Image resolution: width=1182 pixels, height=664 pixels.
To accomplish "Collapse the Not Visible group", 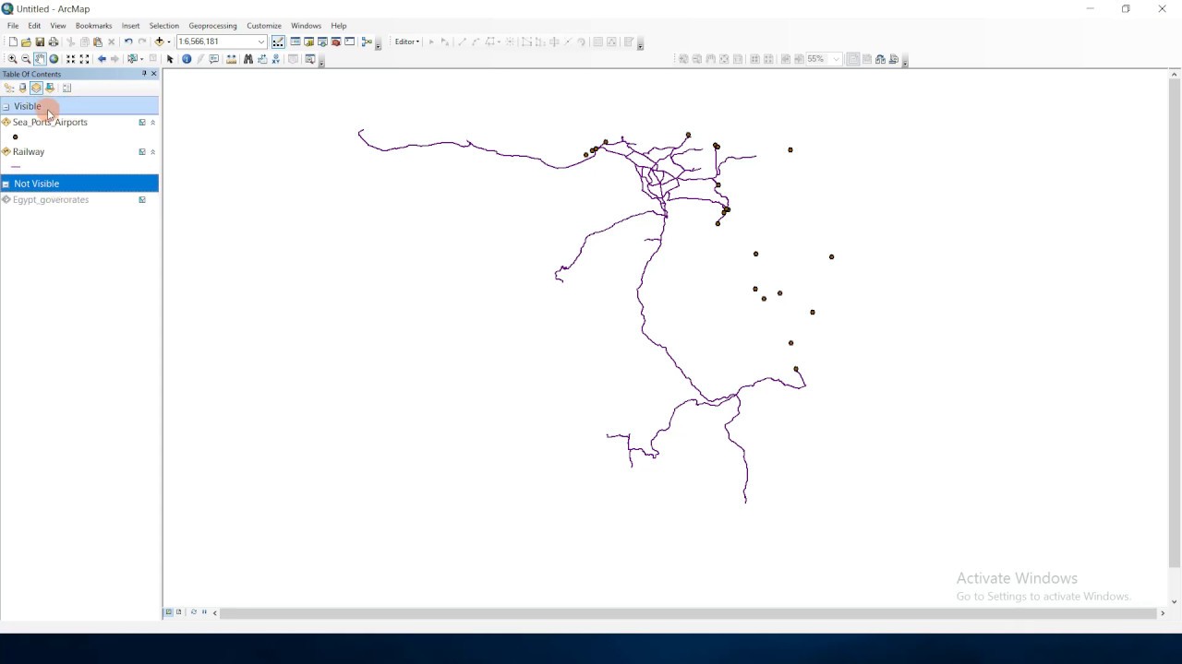I will [6, 184].
